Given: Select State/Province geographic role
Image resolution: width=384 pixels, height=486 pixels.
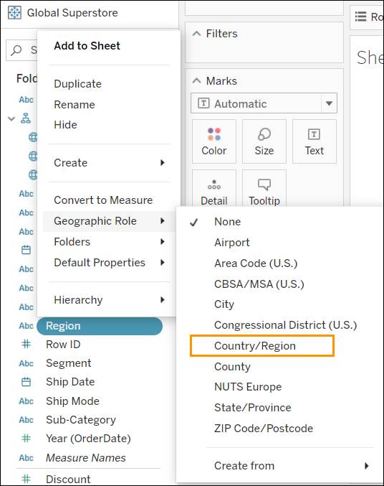Looking at the screenshot, I should pos(252,408).
